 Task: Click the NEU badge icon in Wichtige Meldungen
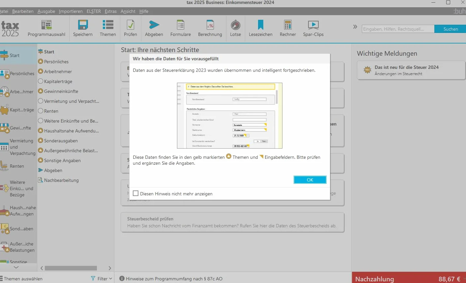pos(367,70)
